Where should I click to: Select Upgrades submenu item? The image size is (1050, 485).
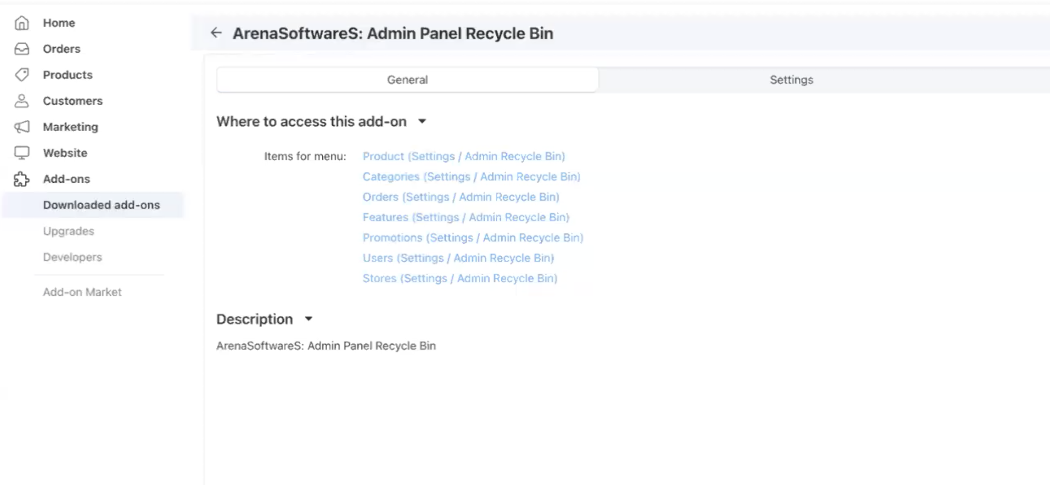pyautogui.click(x=69, y=231)
